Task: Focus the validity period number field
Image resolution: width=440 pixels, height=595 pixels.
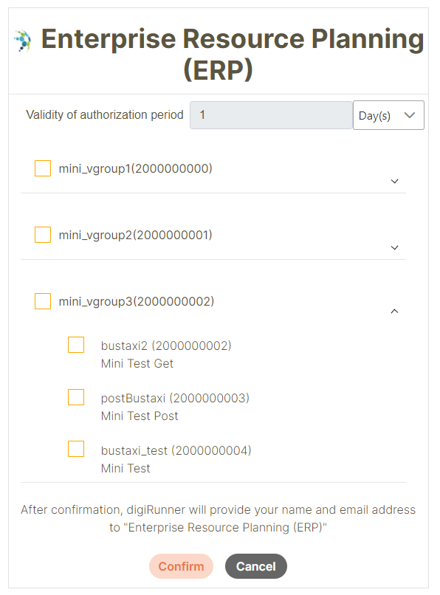Action: 271,115
